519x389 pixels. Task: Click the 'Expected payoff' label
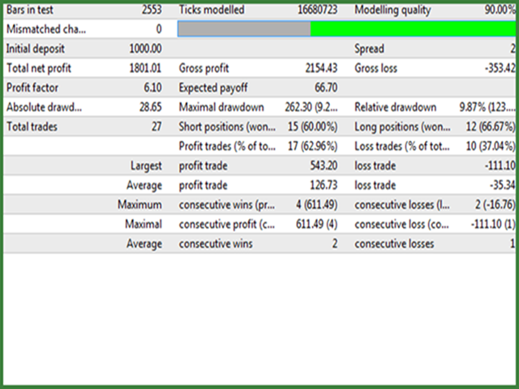point(213,88)
